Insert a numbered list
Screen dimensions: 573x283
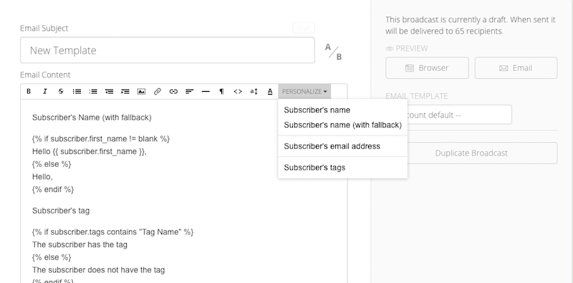[x=93, y=92]
